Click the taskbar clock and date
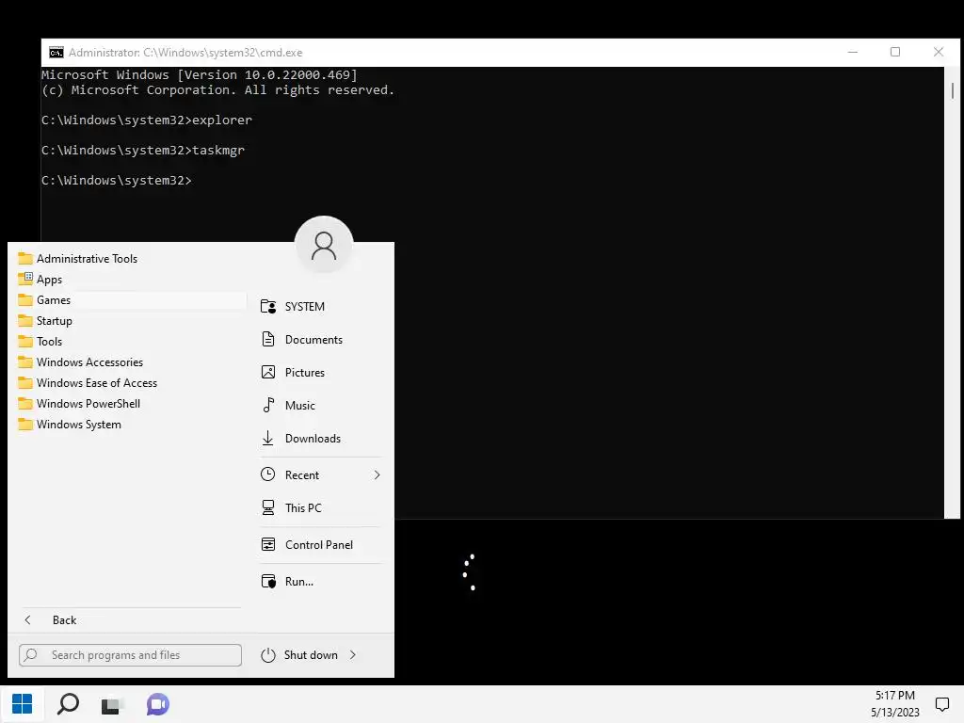The height and width of the screenshot is (723, 964). [x=894, y=704]
